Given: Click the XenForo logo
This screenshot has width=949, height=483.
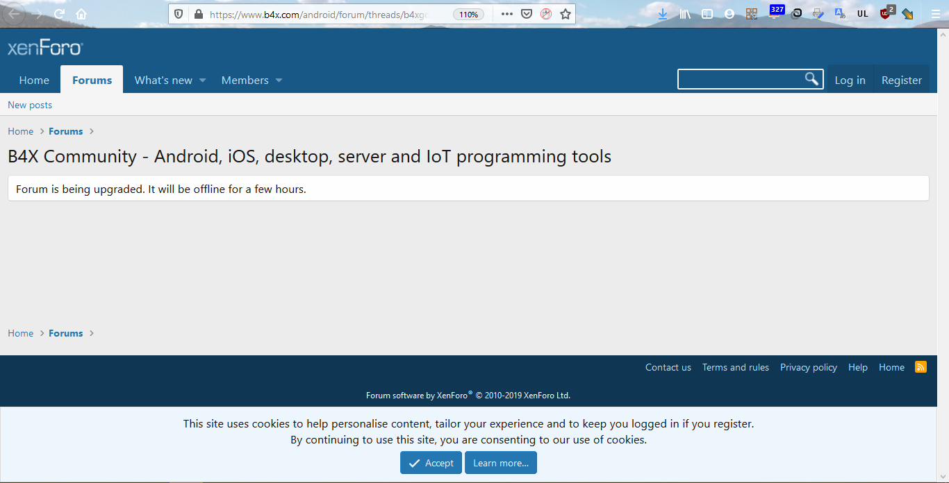Looking at the screenshot, I should [x=45, y=48].
